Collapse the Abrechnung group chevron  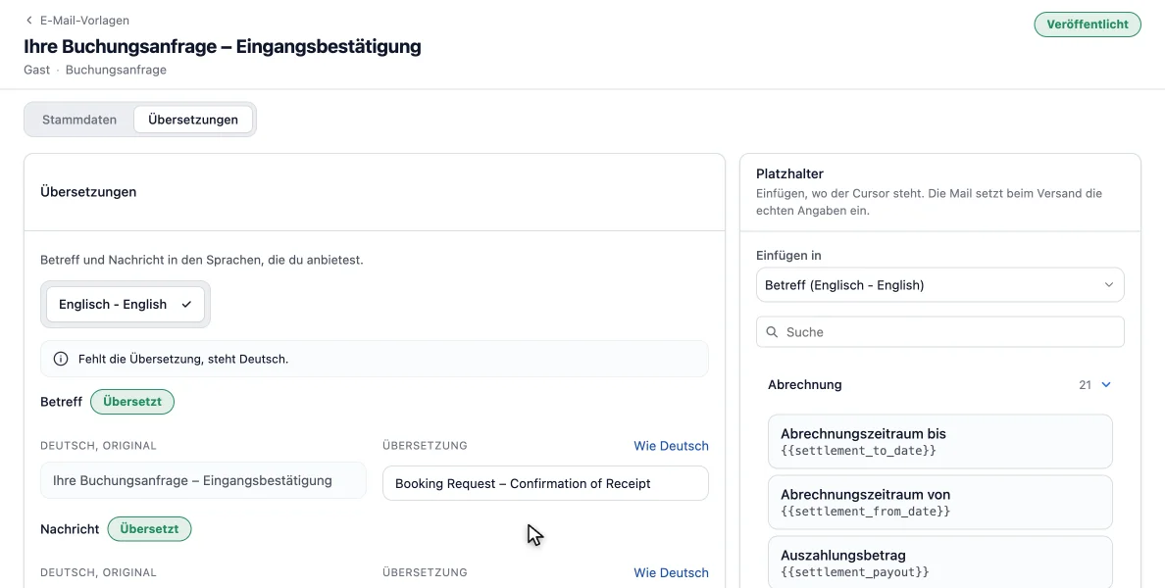(1105, 384)
